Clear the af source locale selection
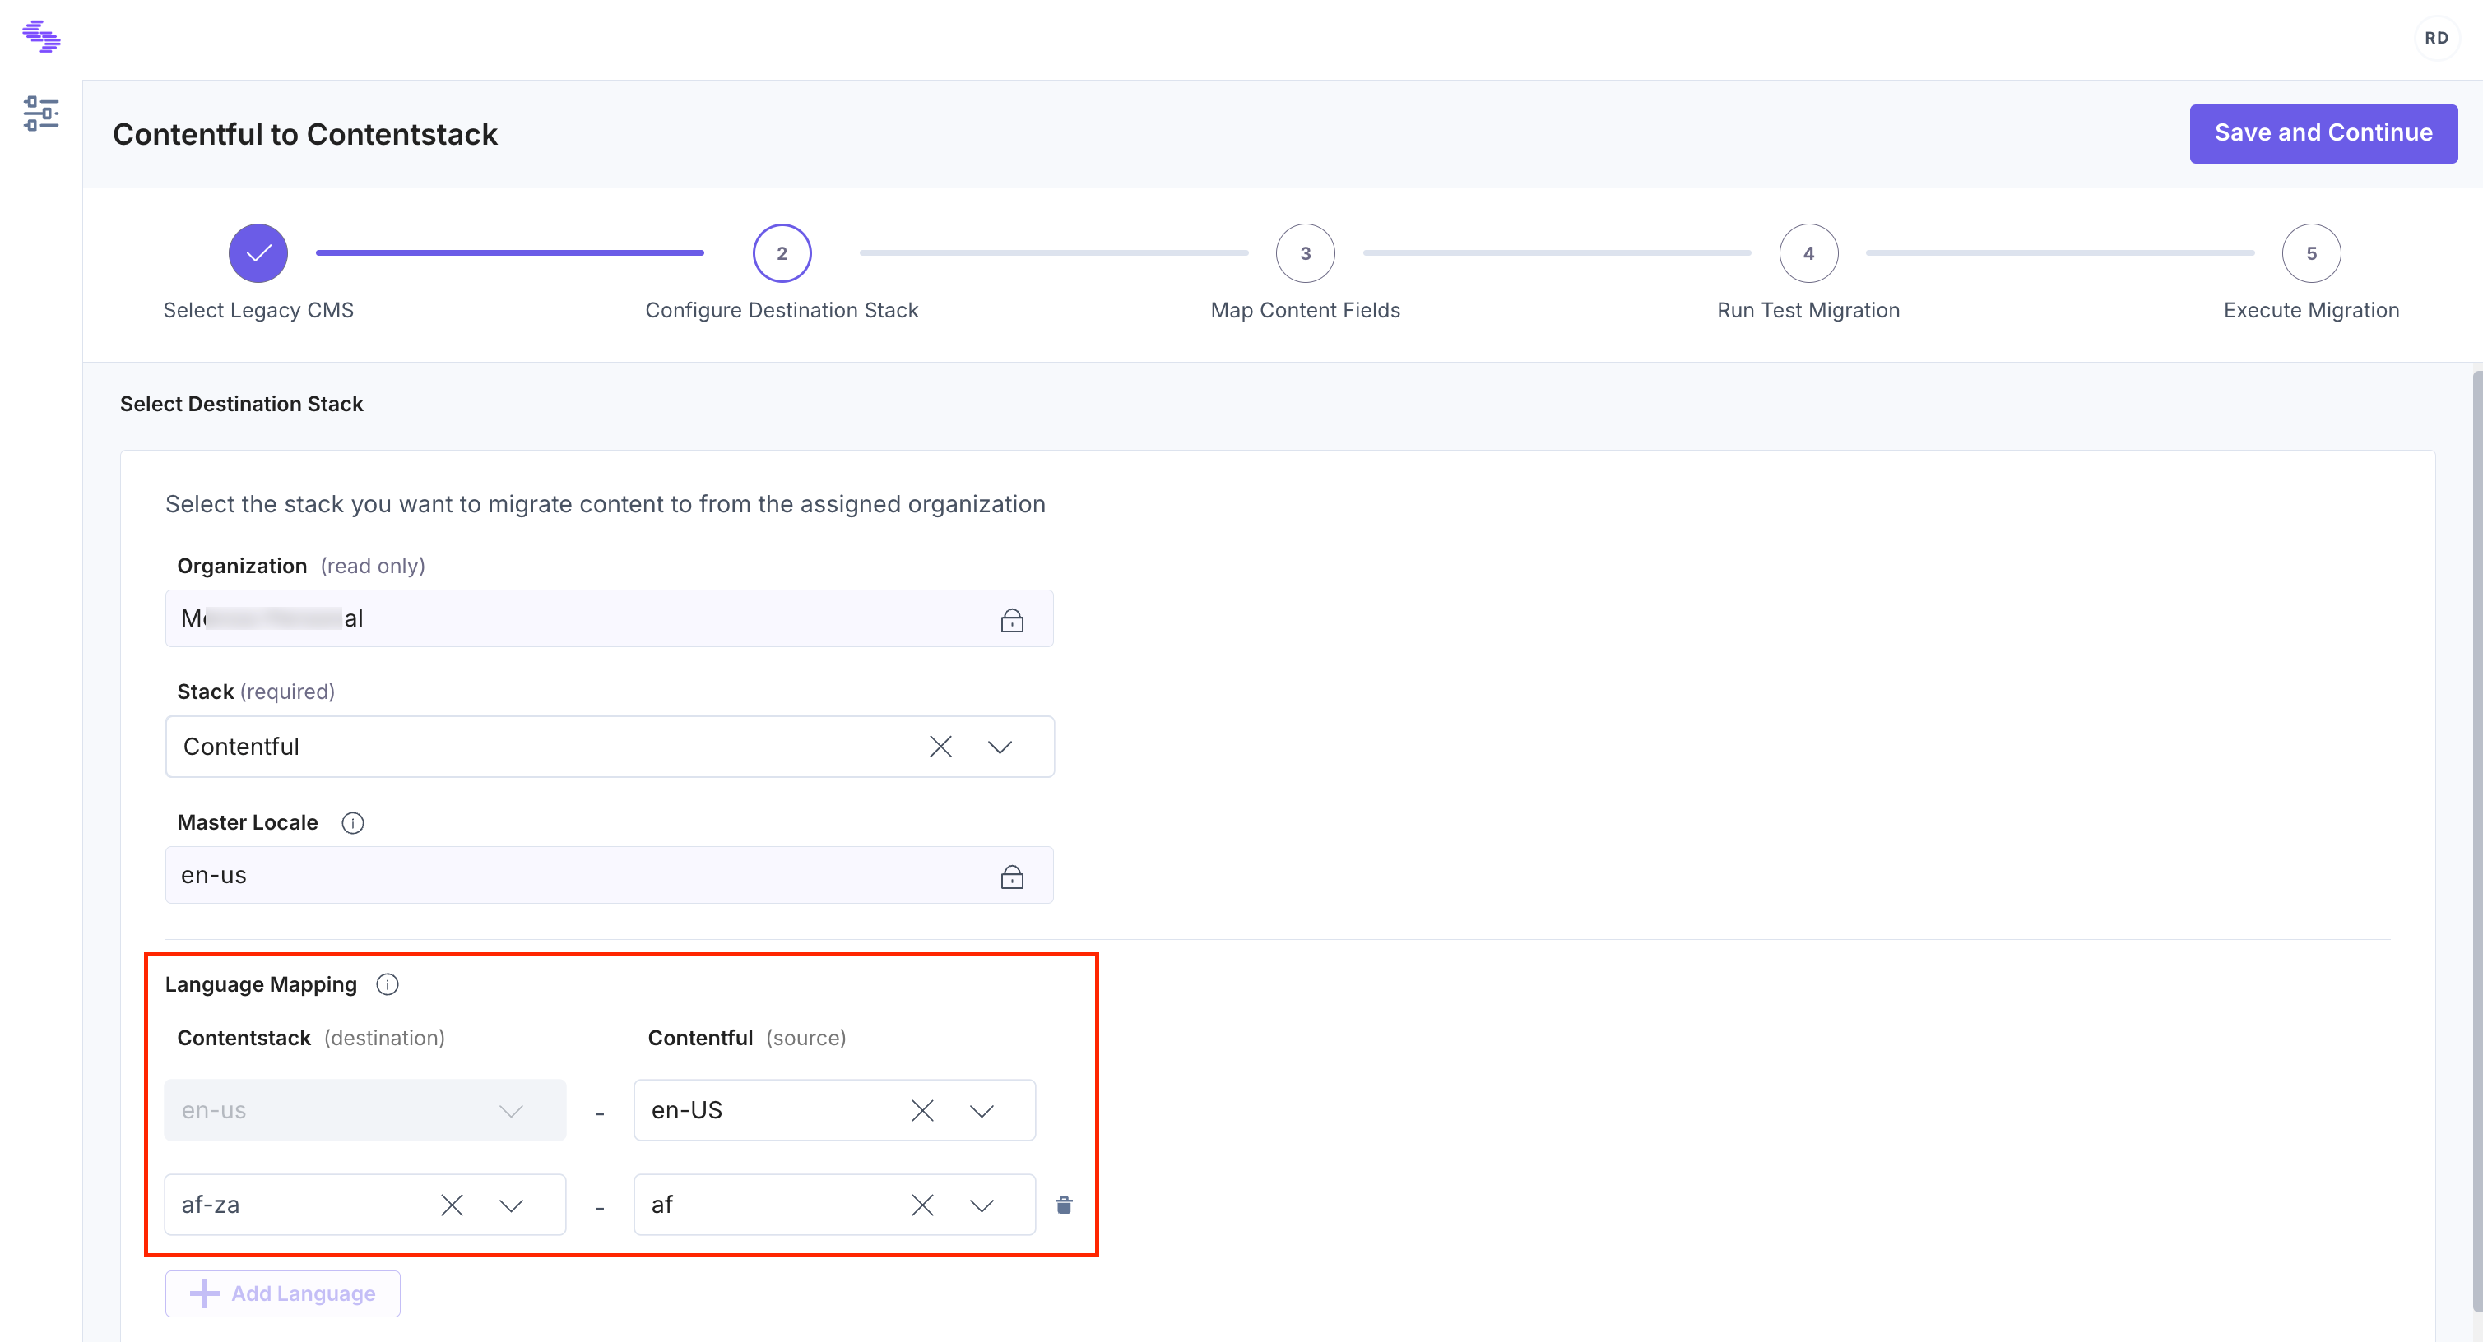Viewport: 2483px width, 1342px height. (x=922, y=1205)
